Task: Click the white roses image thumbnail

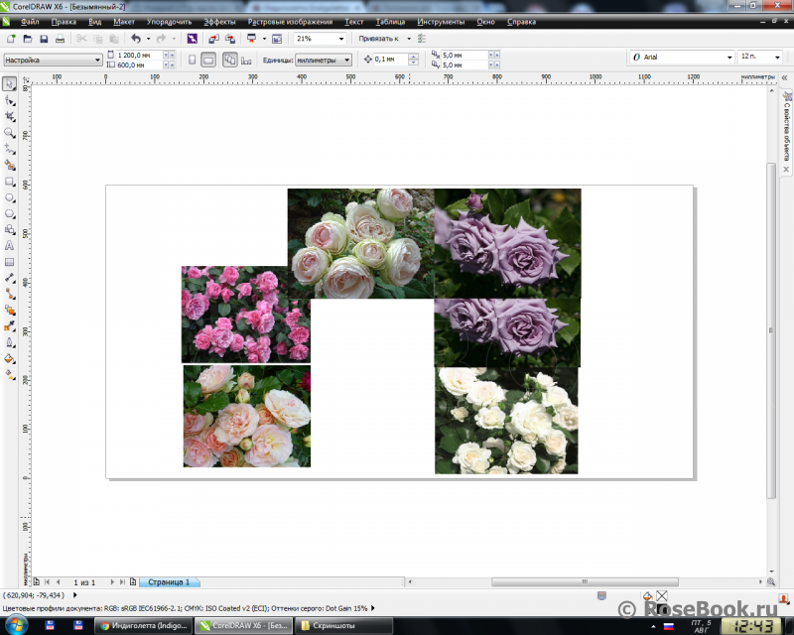Action: click(x=506, y=422)
